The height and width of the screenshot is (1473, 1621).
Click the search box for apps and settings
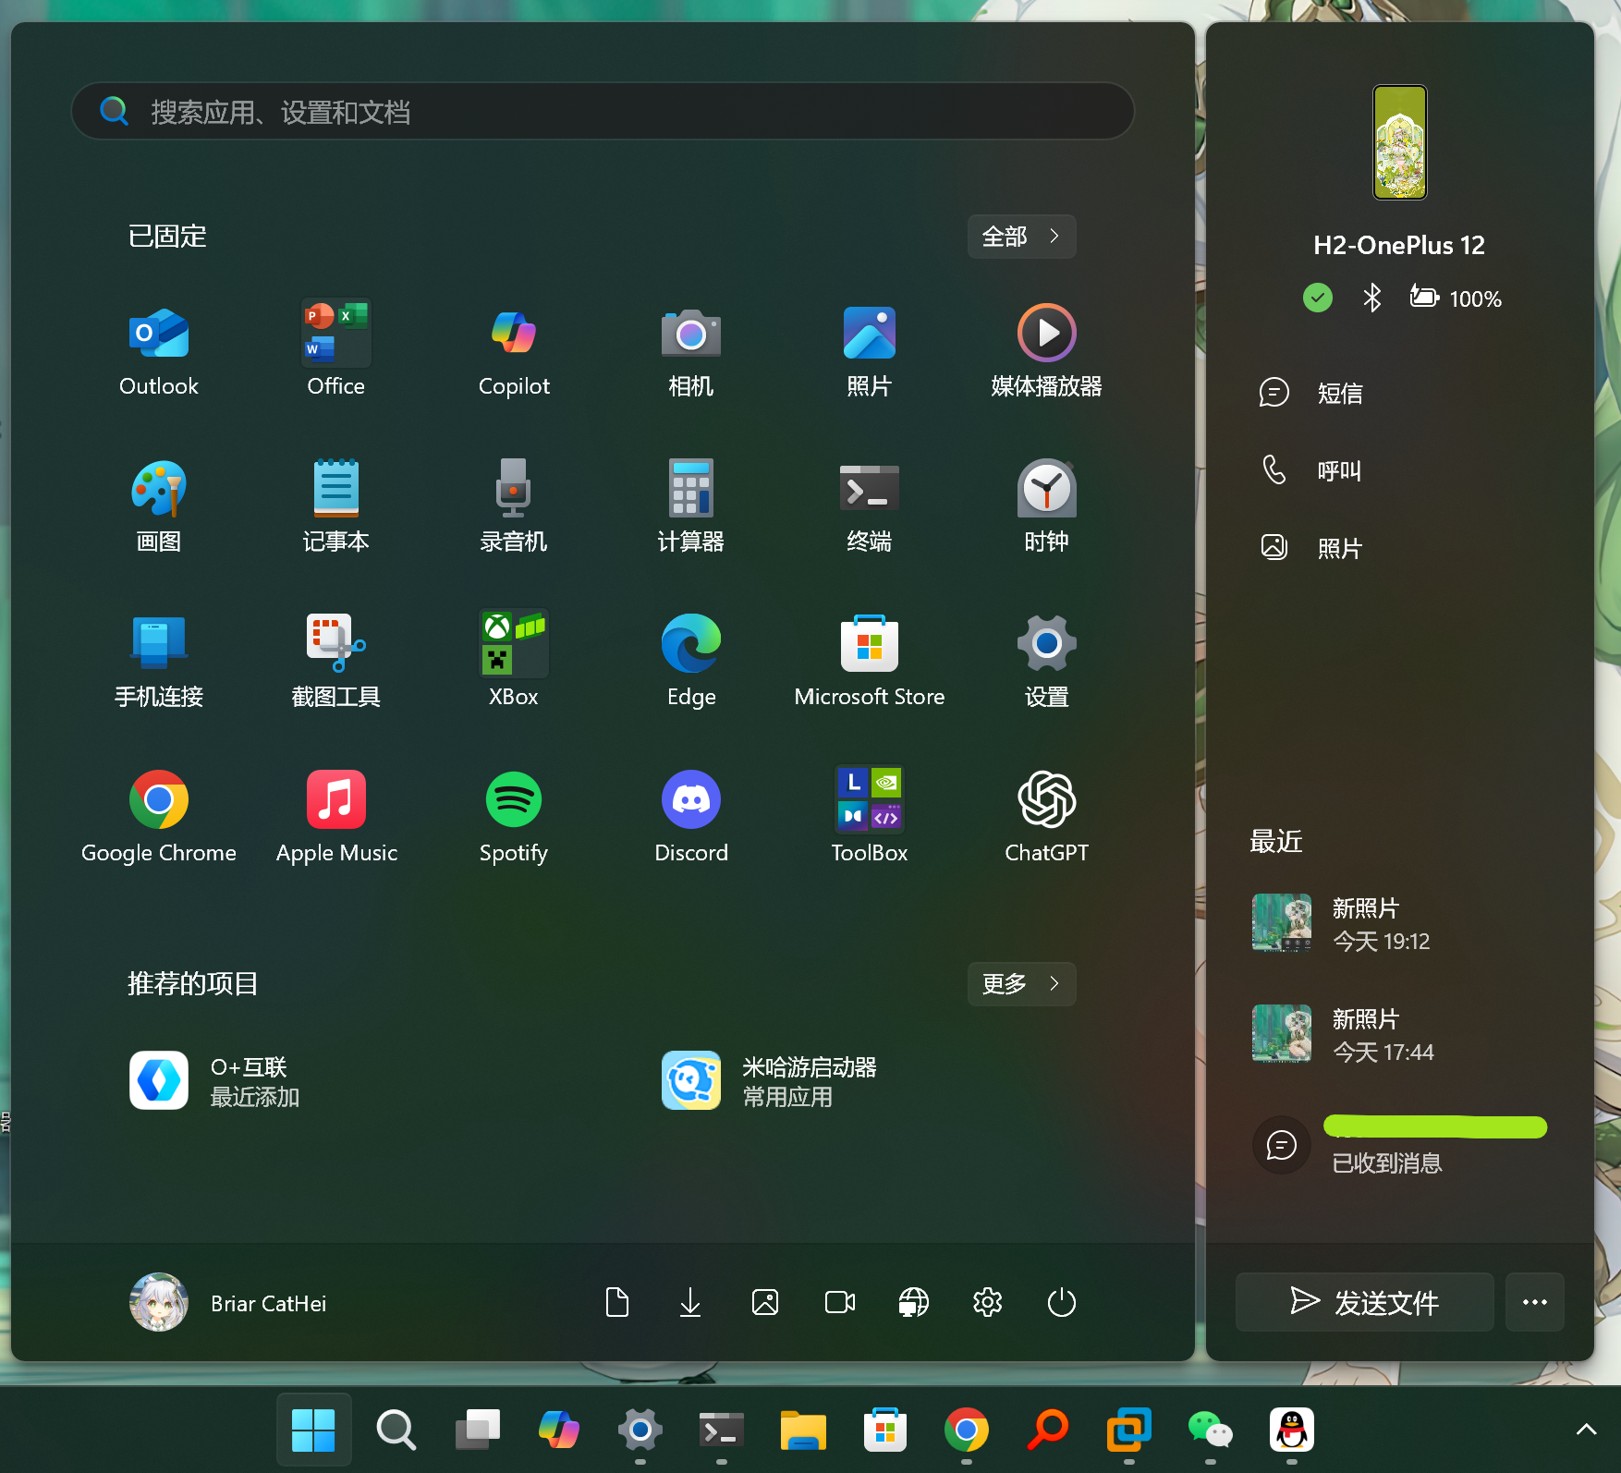(x=603, y=112)
